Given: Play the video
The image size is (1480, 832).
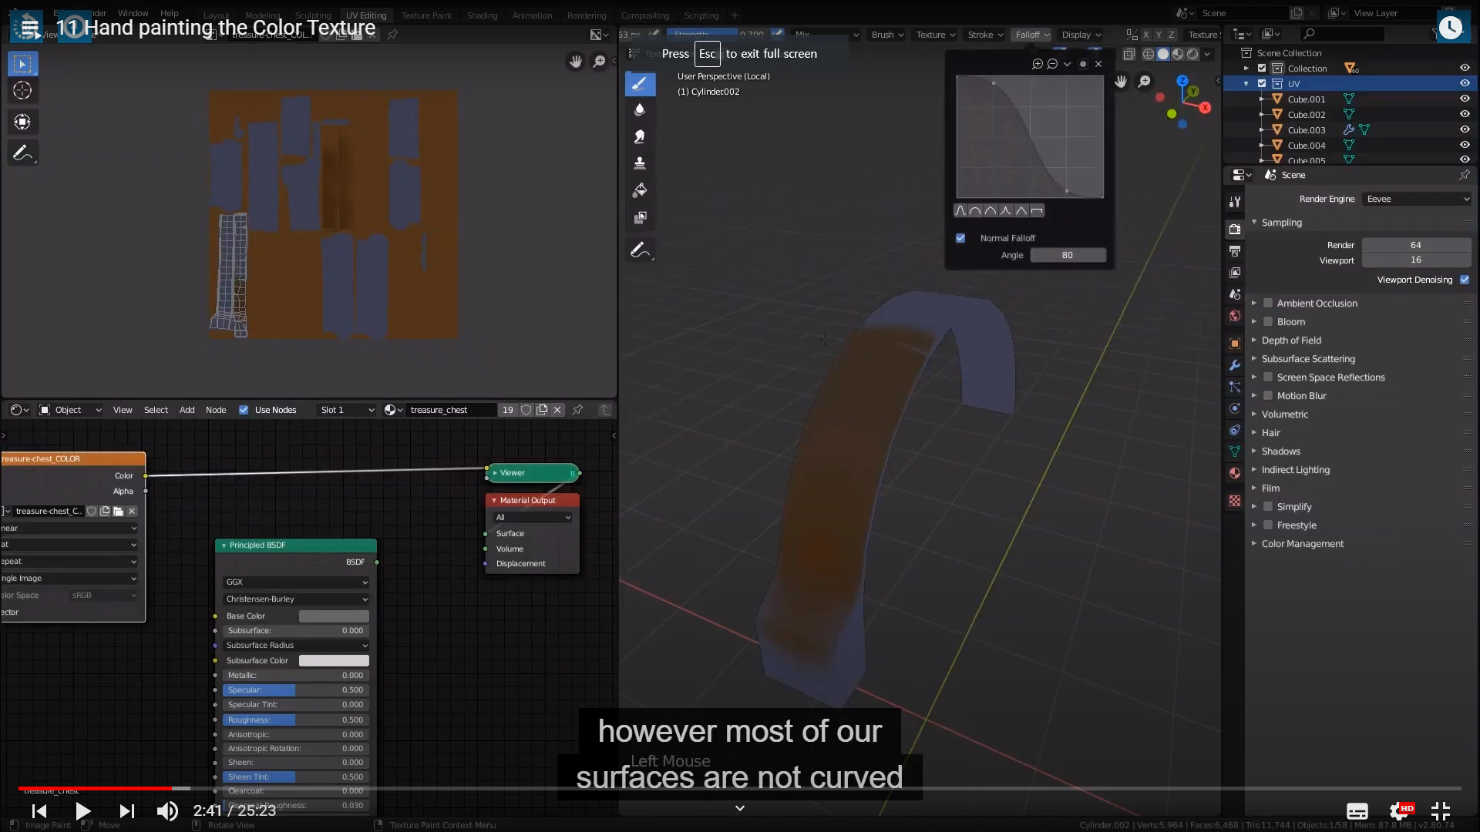Looking at the screenshot, I should pyautogui.click(x=82, y=810).
